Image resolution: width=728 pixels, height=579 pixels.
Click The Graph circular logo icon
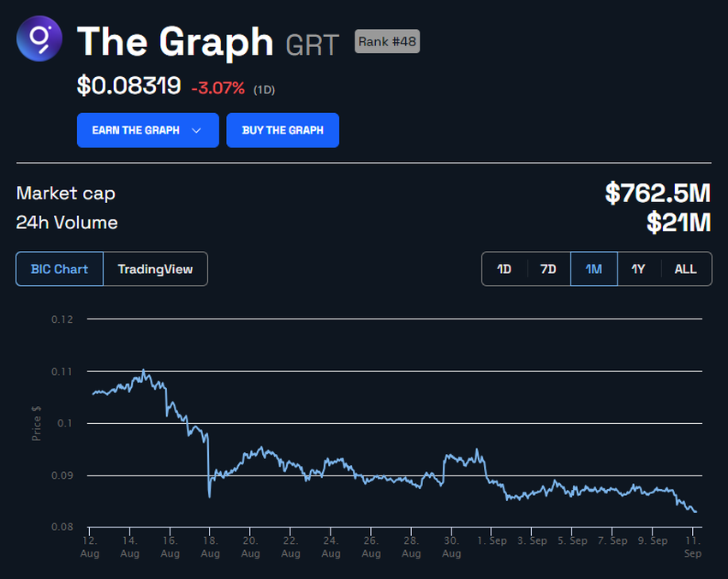[x=39, y=39]
